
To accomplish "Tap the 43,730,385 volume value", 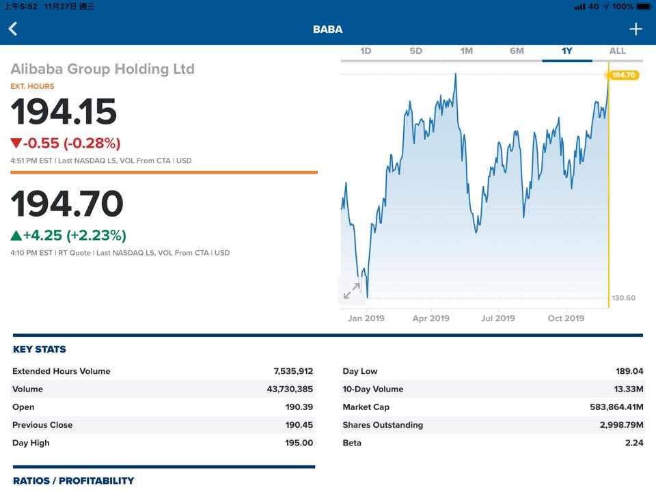I will (x=290, y=389).
